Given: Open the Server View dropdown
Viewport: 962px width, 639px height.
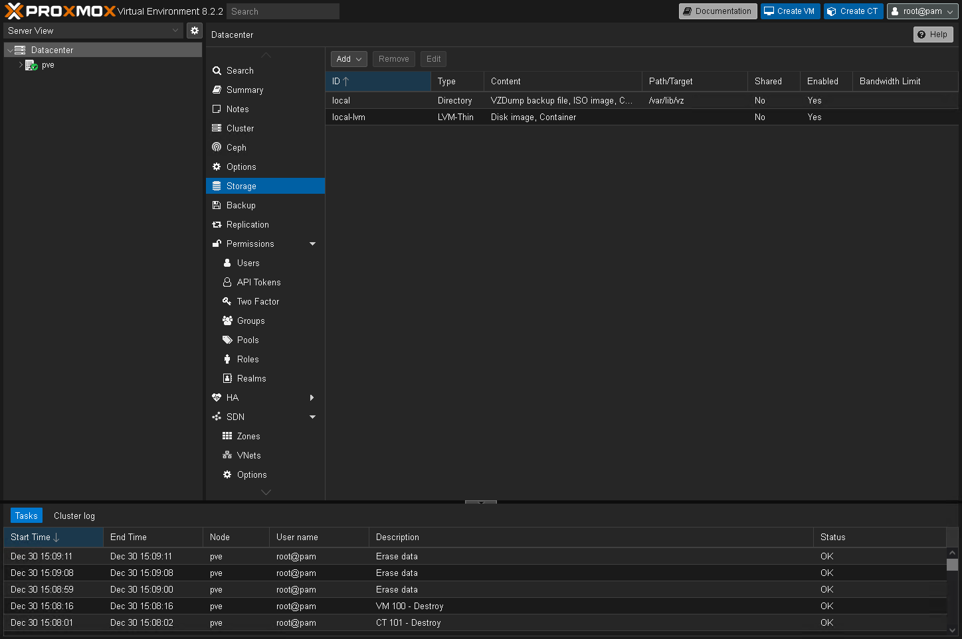Looking at the screenshot, I should (93, 31).
